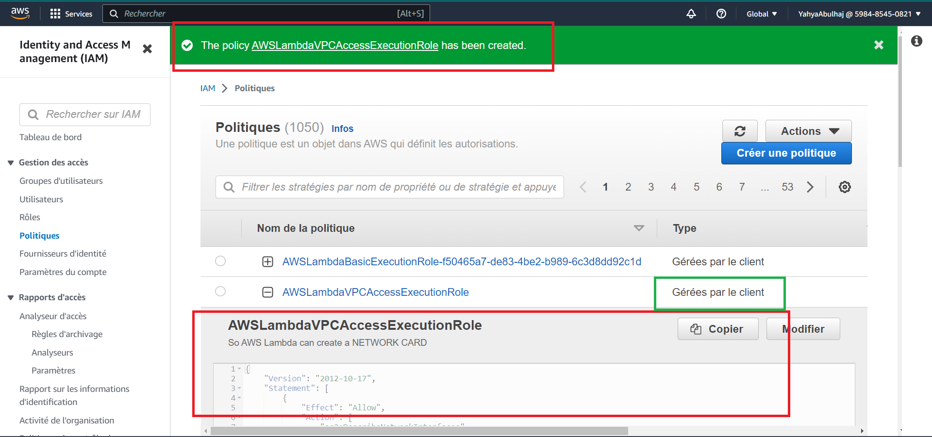
Task: Click the horizontal scrollbar under policy JSON
Action: 419,431
